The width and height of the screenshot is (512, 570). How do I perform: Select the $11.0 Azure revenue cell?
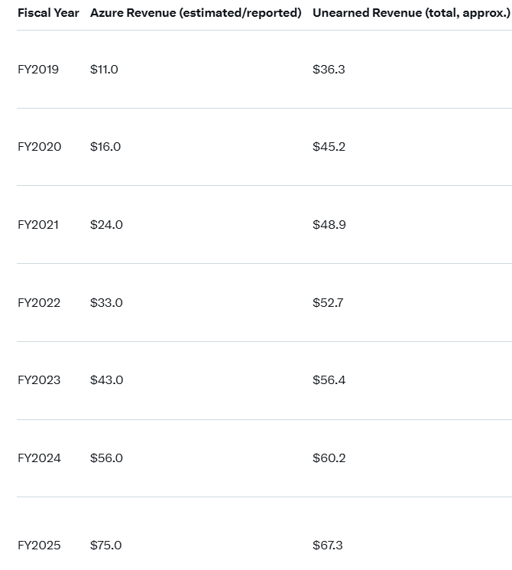coord(104,70)
